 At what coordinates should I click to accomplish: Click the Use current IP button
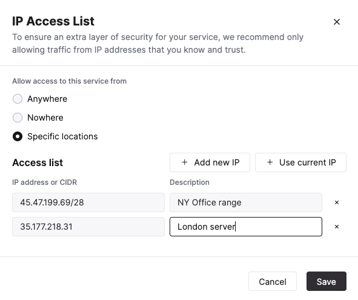click(300, 162)
